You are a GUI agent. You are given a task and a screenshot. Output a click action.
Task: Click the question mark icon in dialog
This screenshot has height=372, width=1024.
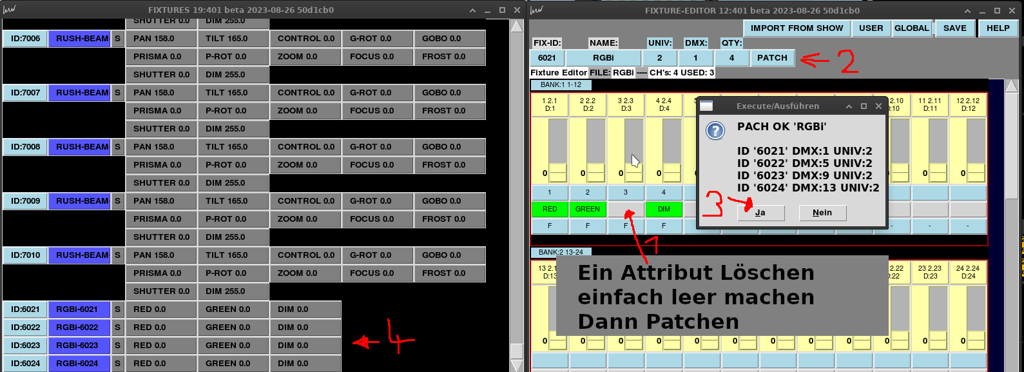pyautogui.click(x=715, y=131)
